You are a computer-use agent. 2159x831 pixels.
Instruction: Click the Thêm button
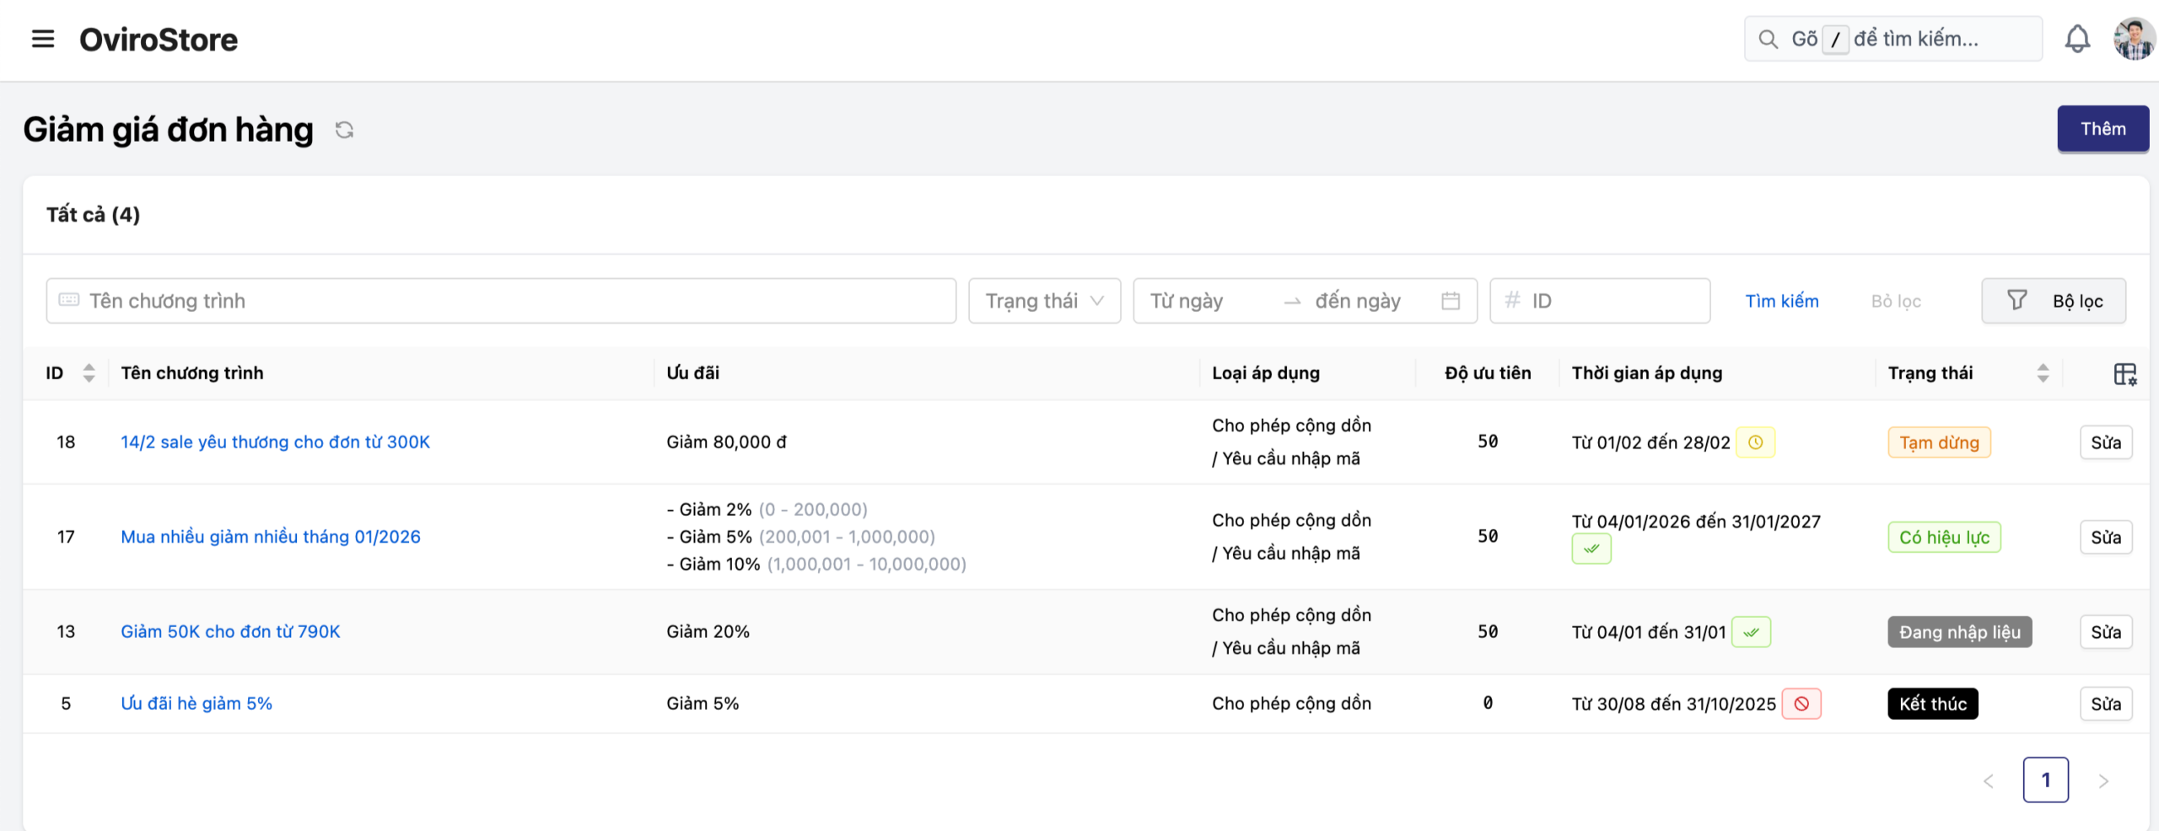click(2102, 129)
